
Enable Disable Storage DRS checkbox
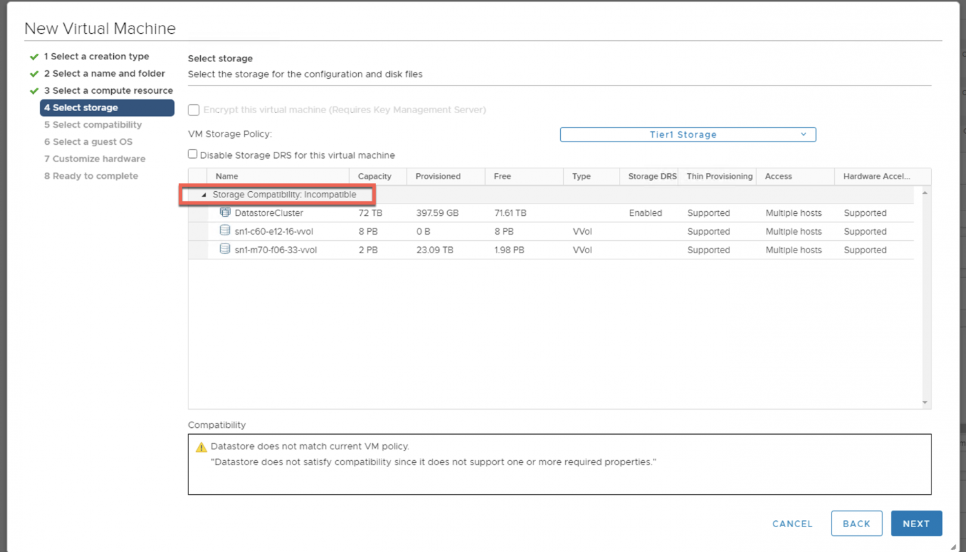coord(193,155)
